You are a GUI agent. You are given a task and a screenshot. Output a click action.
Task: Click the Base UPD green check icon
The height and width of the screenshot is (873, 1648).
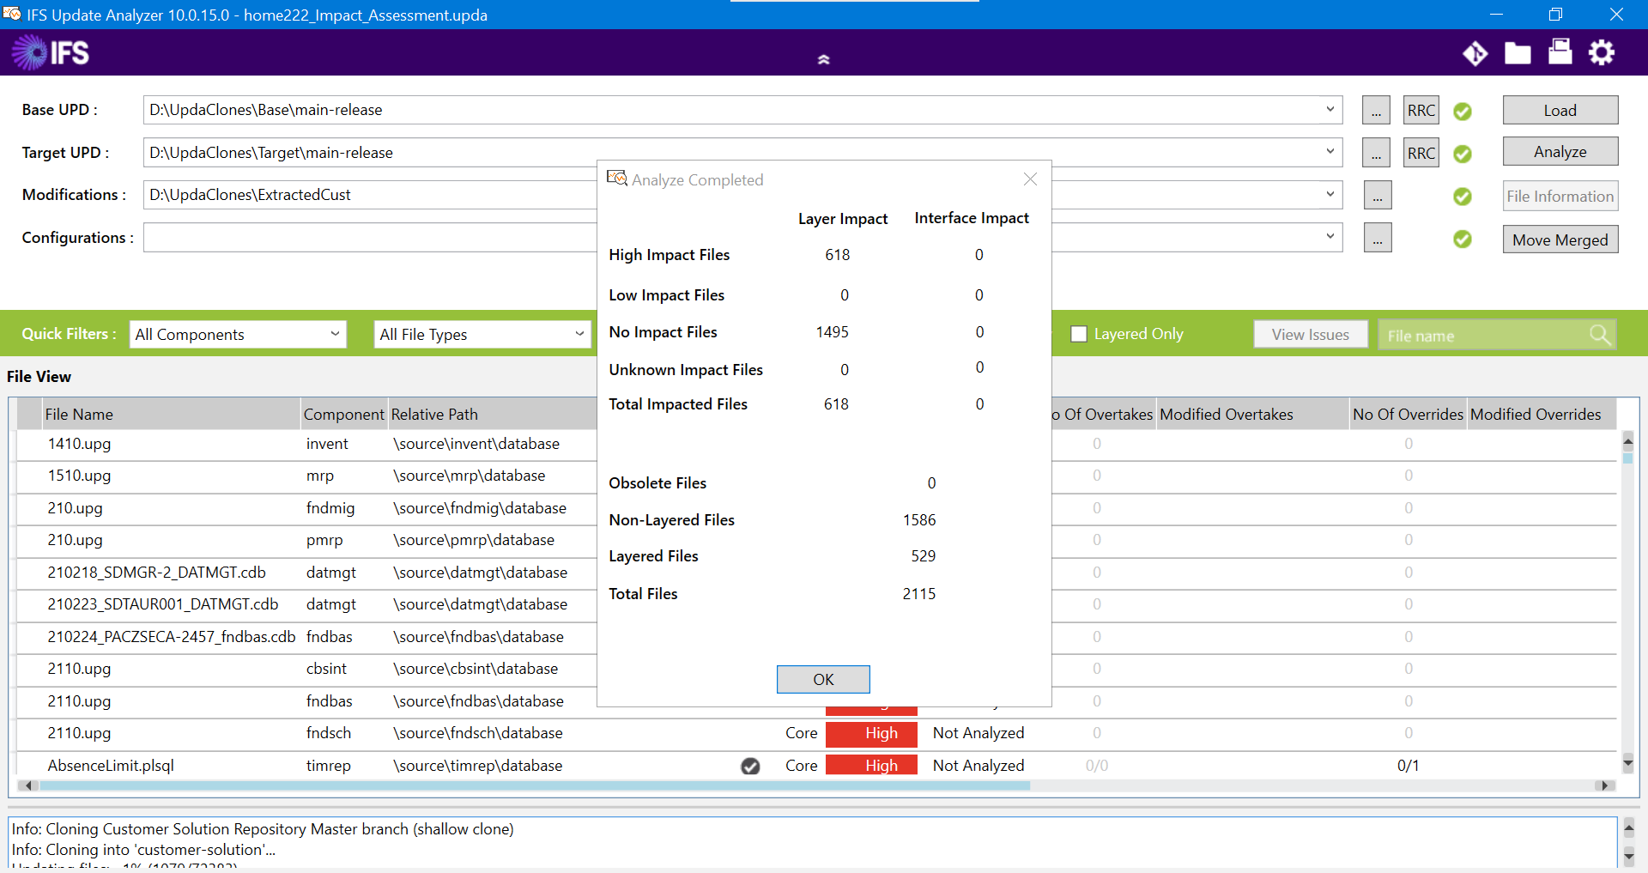1463,112
